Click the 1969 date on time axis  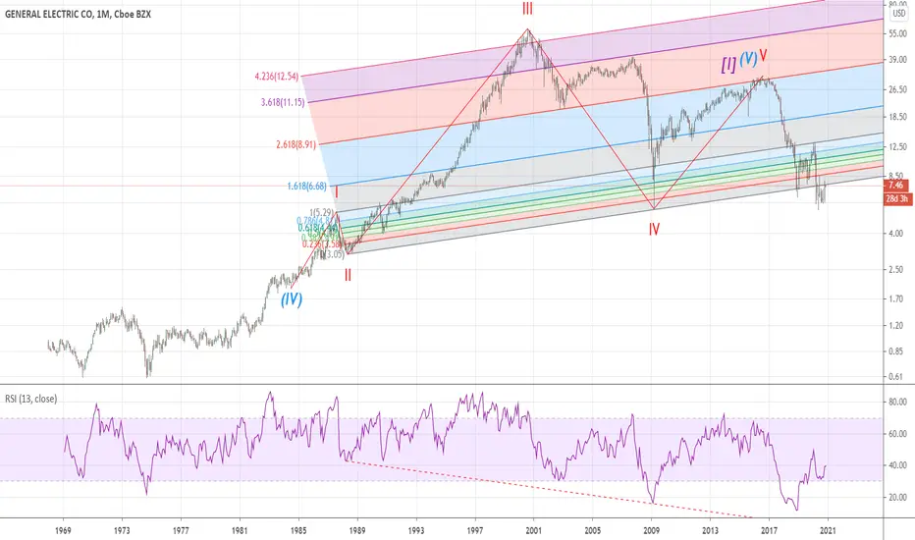63,530
